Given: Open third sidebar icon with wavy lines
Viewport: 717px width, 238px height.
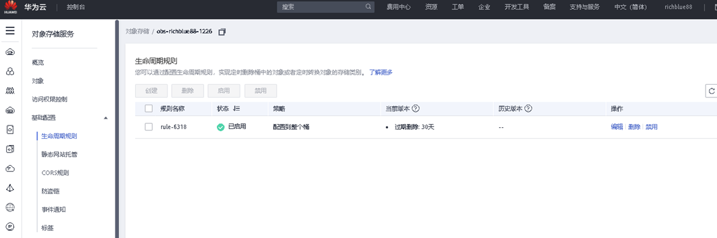Looking at the screenshot, I should [x=10, y=91].
